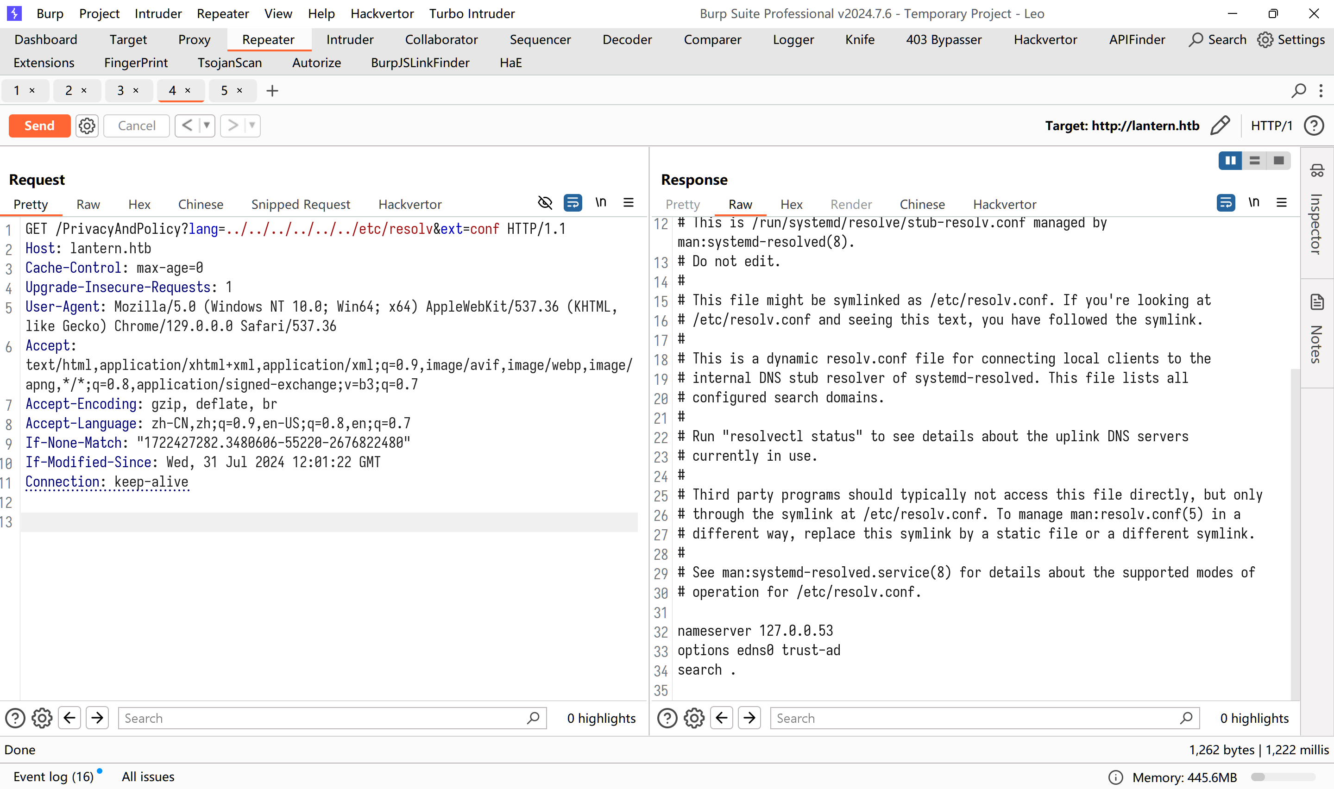Select top-bottom layout view

1255,161
